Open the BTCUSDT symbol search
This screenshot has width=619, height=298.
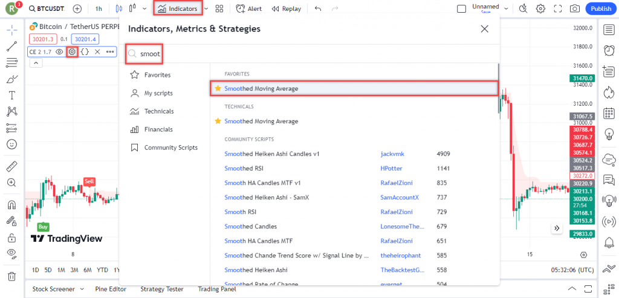[48, 8]
